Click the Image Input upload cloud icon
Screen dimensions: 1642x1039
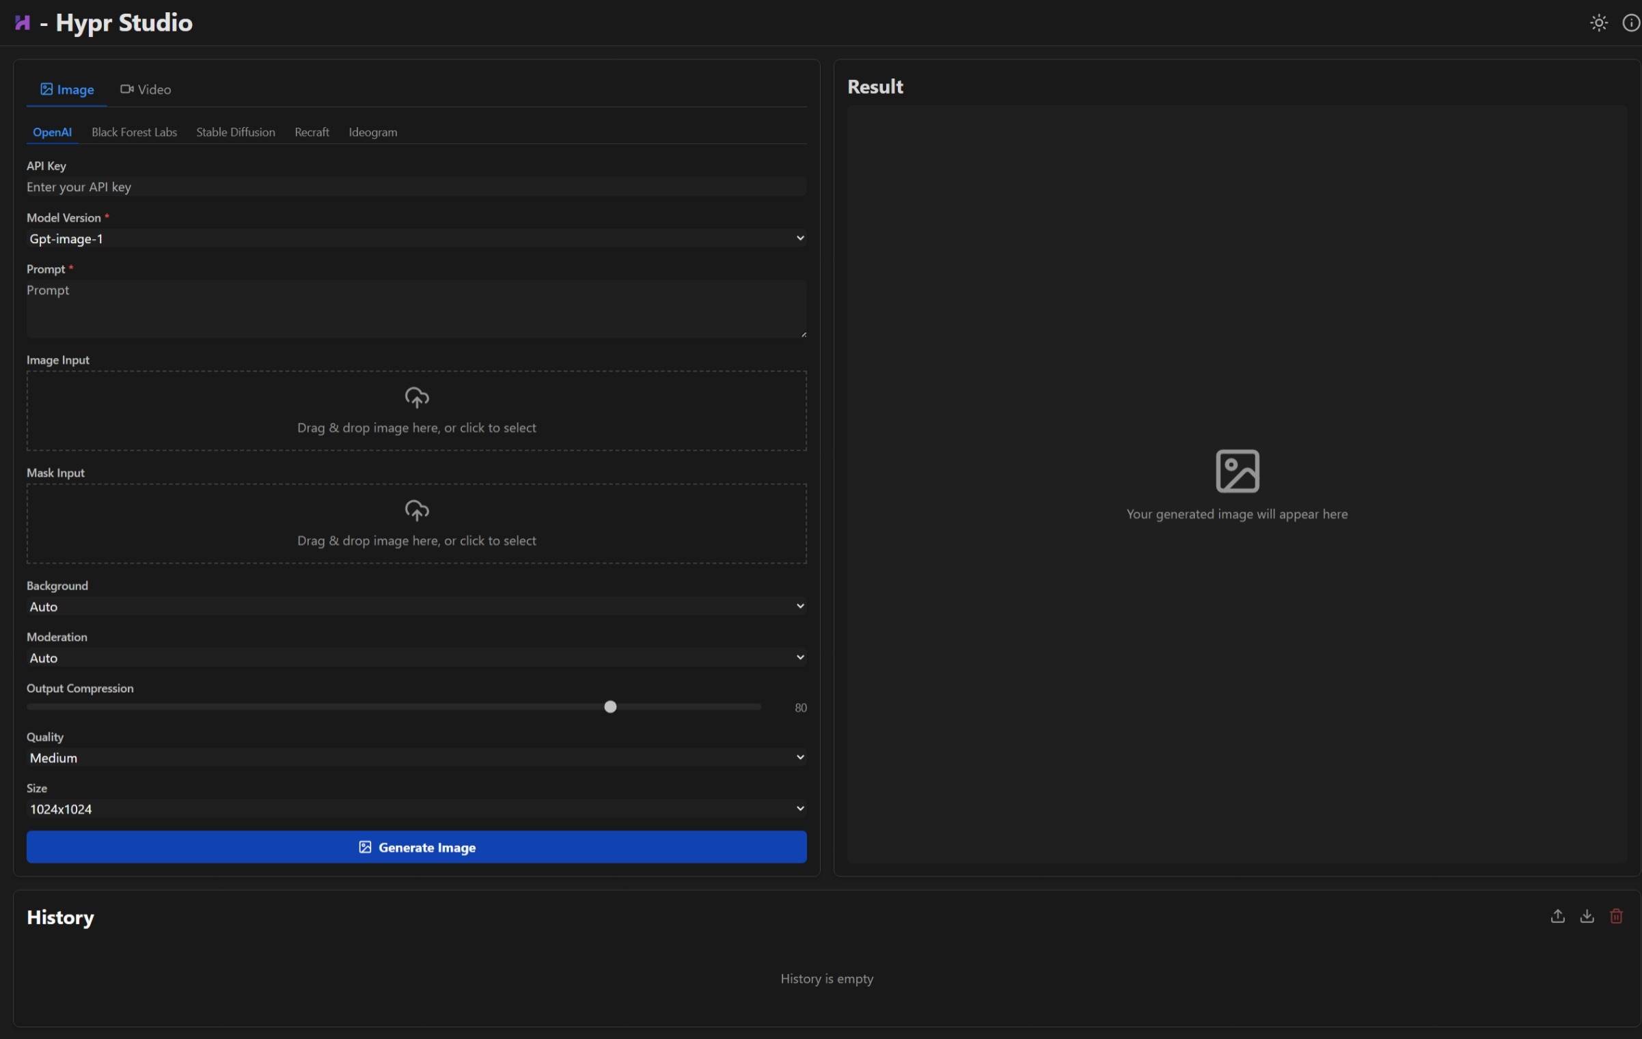416,398
